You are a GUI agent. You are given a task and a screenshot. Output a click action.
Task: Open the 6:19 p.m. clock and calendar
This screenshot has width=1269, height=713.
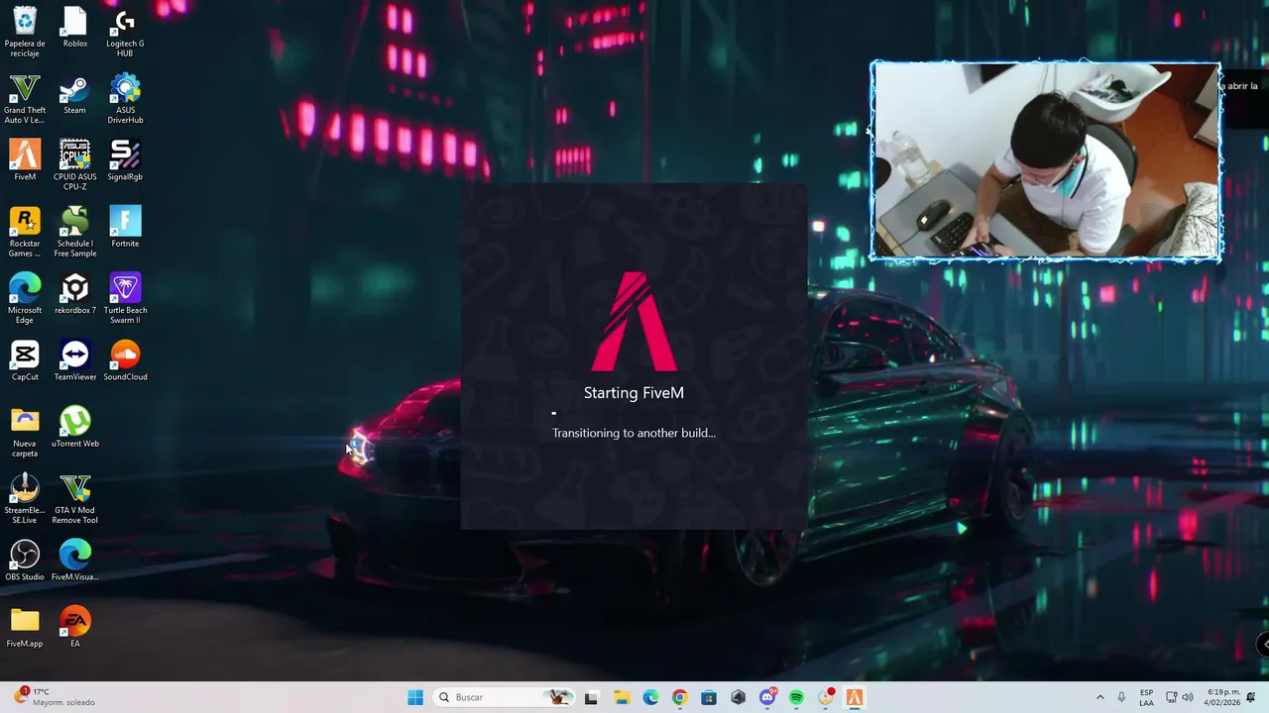click(1223, 697)
